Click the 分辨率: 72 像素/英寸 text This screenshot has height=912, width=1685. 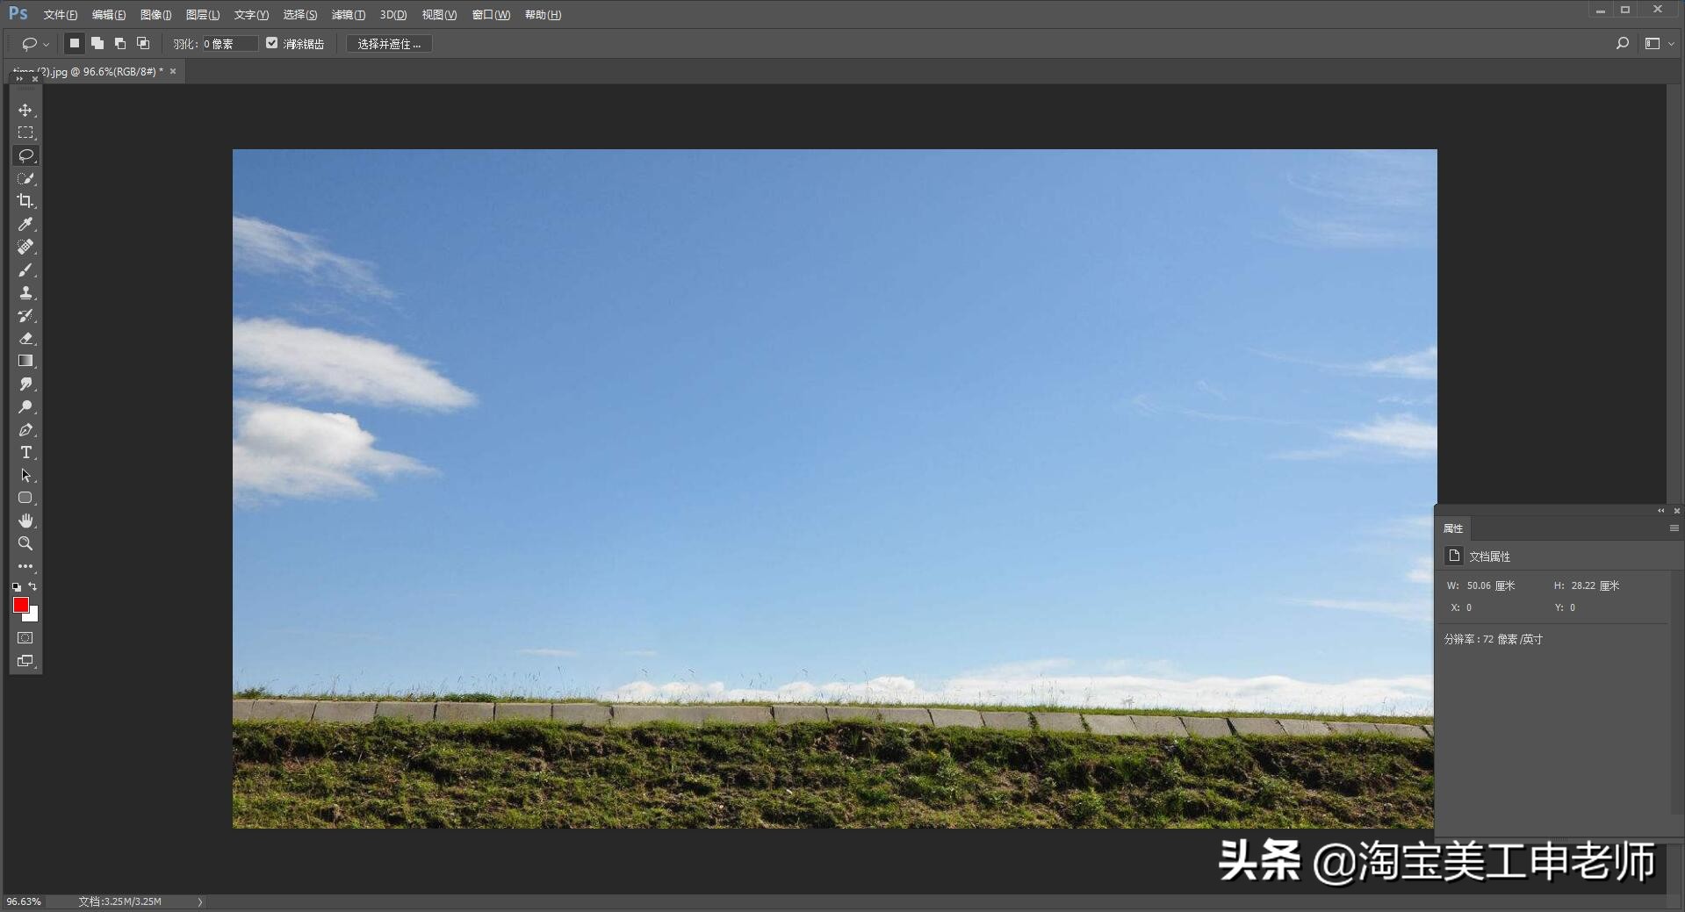pyautogui.click(x=1493, y=639)
